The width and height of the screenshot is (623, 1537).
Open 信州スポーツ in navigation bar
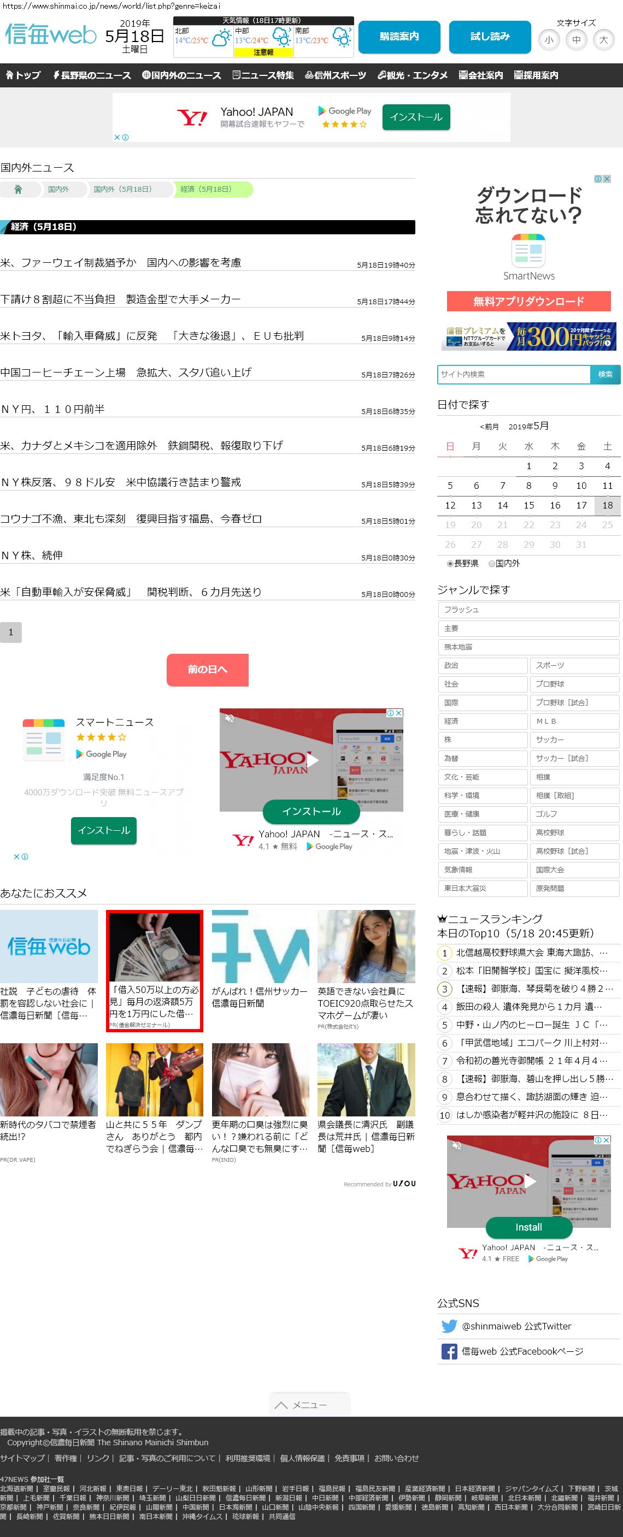(x=336, y=75)
